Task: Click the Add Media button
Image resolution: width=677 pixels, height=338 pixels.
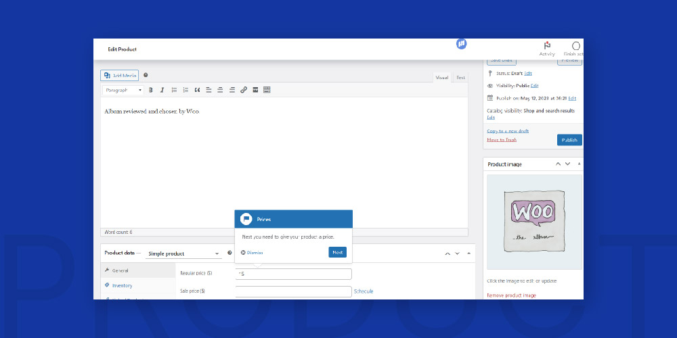Action: point(120,76)
